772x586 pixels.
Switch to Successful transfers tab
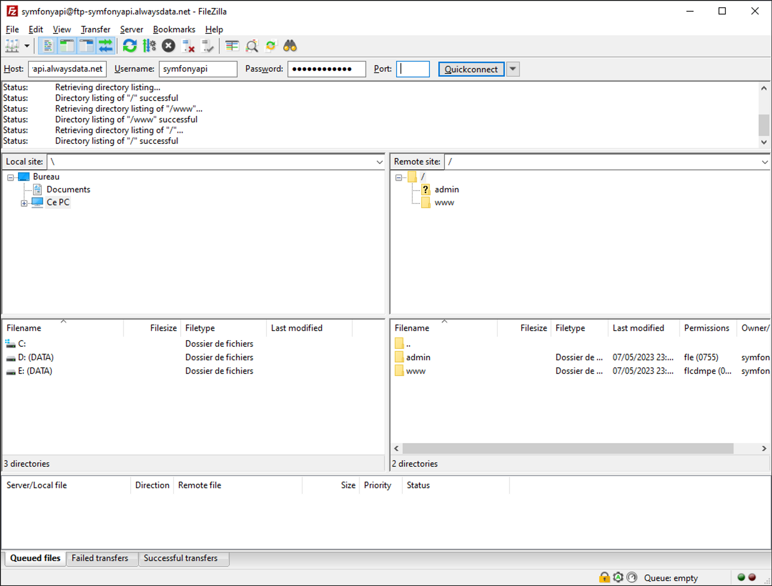[x=181, y=558]
